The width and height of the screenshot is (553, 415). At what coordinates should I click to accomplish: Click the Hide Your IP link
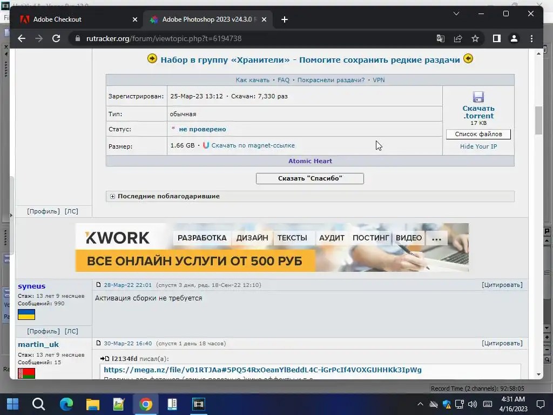tap(478, 146)
